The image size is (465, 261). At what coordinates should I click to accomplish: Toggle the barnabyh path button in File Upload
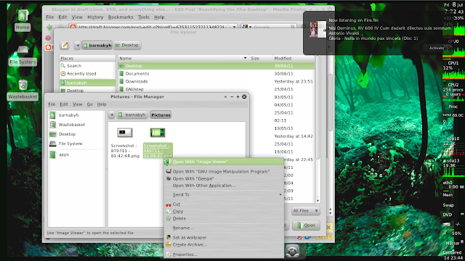97,45
